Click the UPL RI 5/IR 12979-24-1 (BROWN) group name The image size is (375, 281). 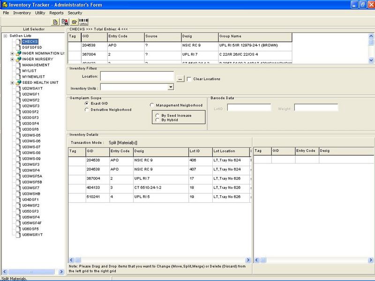(x=255, y=45)
